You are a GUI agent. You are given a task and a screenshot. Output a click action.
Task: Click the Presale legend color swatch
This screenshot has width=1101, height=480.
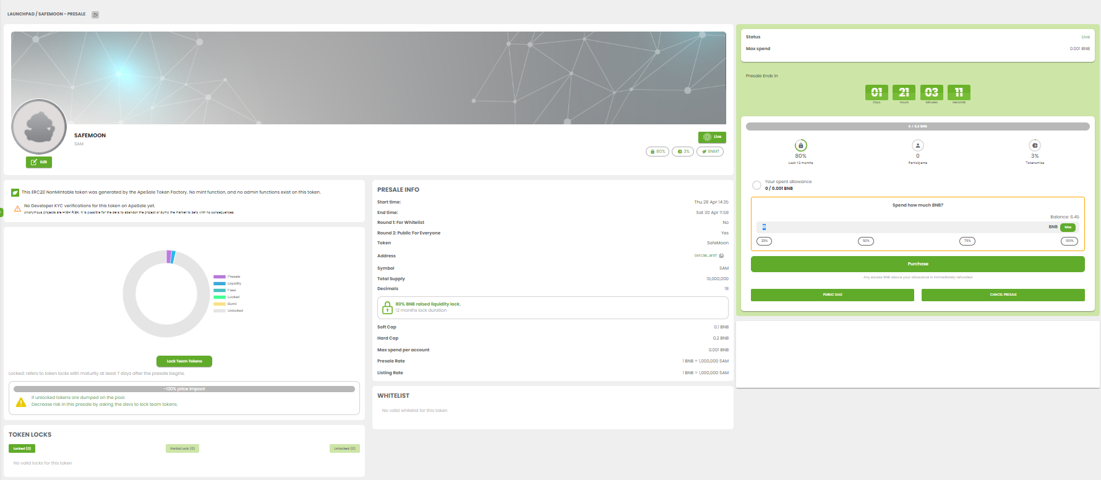[220, 276]
